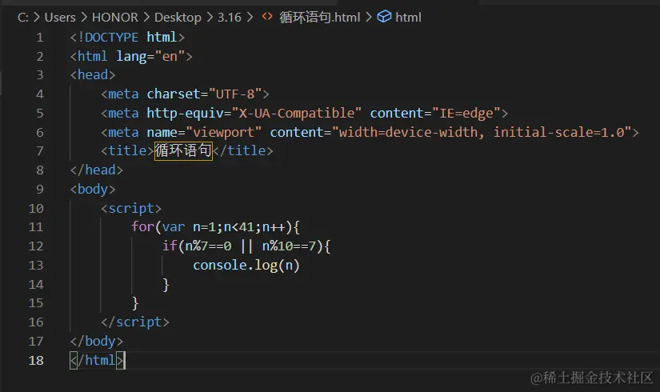Expand the chevron after Desktop breadcrumb

pyautogui.click(x=209, y=18)
